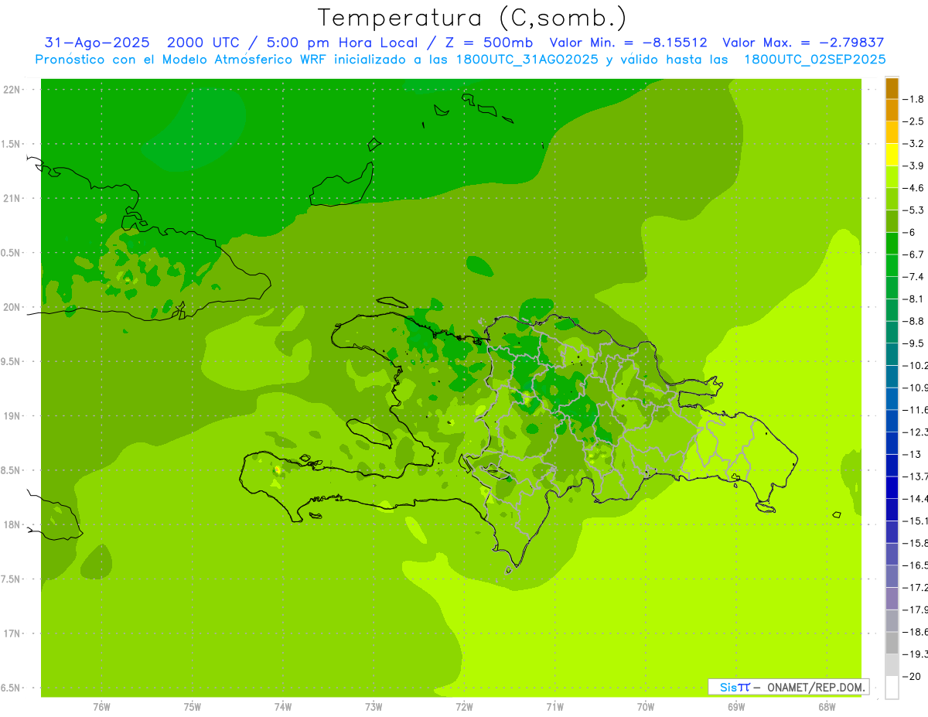Viewport: 928px width, 717px height.
Task: Click the '21N' latitude label
Action: click(x=12, y=198)
